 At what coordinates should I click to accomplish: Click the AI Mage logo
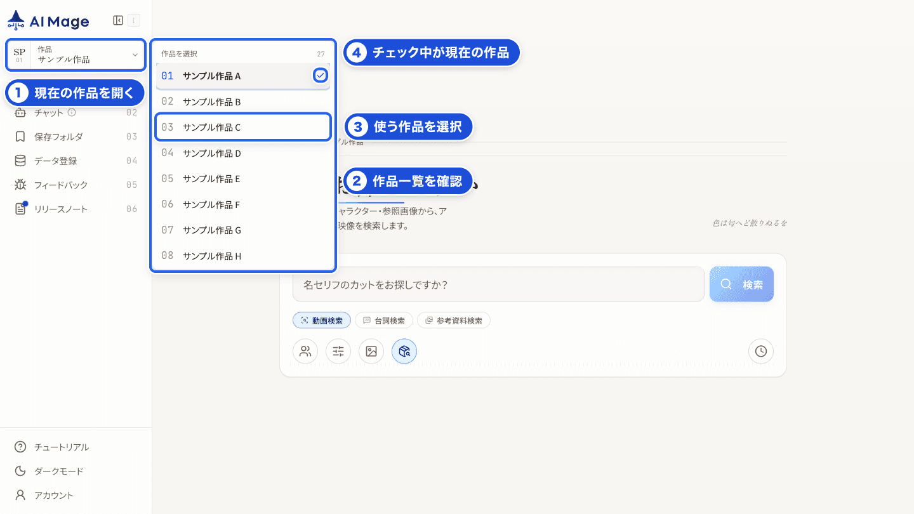pos(48,21)
